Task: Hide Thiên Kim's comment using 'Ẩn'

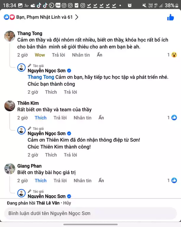Action: coord(101,118)
